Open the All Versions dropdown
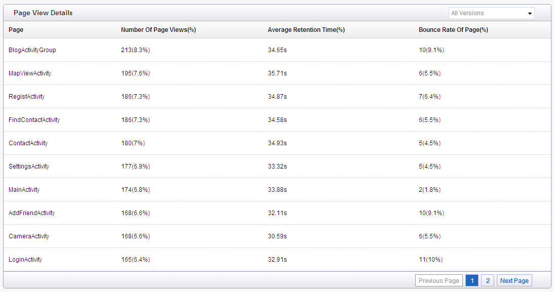554x292 pixels. [492, 13]
